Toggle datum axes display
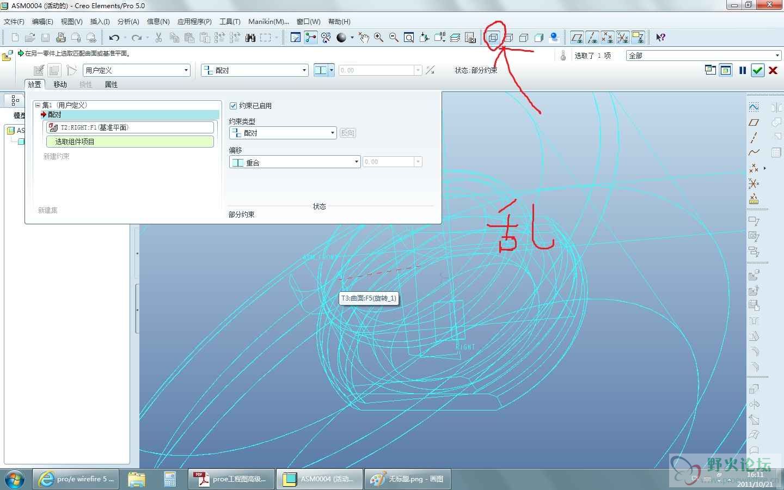Screen dimensions: 784x490 (x=592, y=38)
